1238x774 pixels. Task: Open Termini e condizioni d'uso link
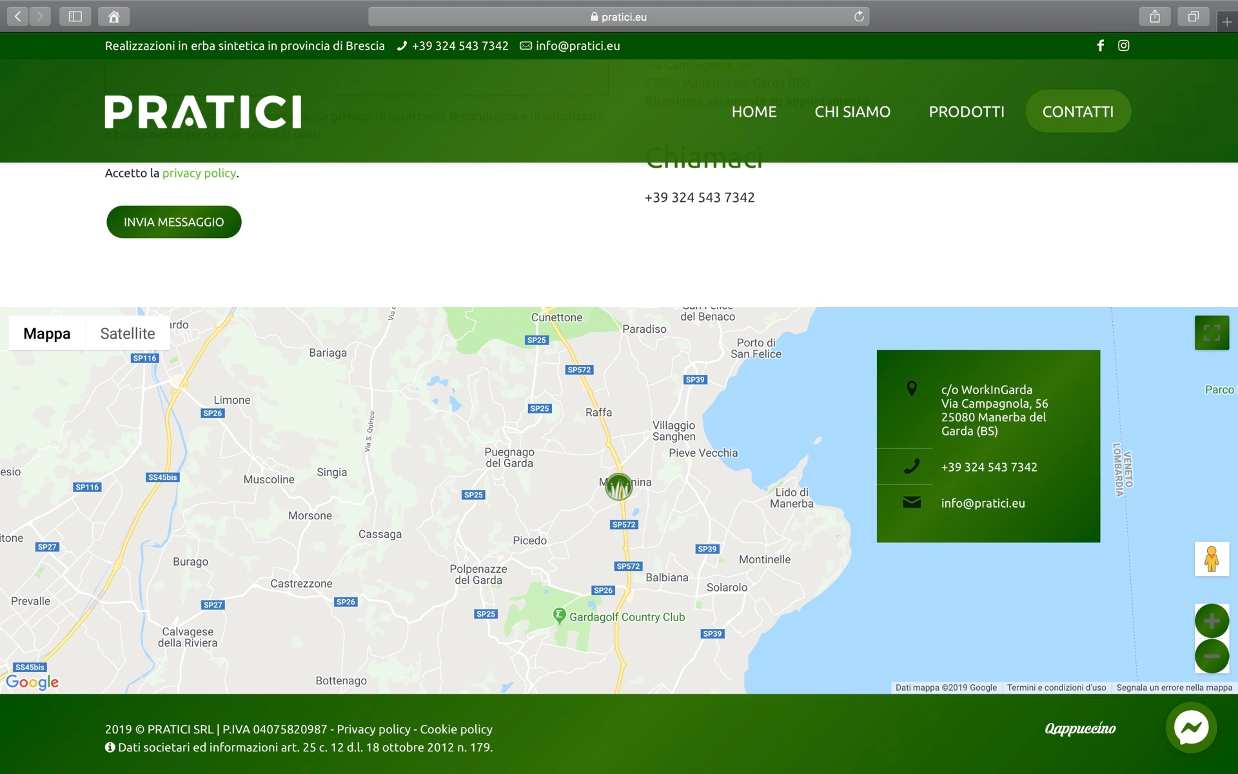tap(1056, 688)
